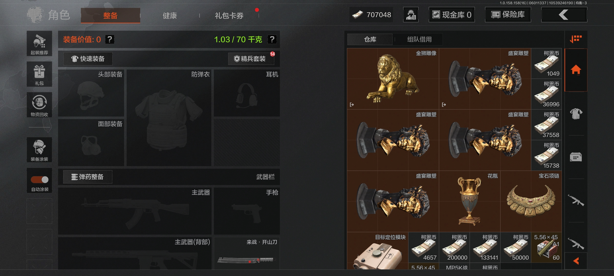Click the 快速装备 button
Image resolution: width=614 pixels, height=276 pixels.
coord(88,59)
